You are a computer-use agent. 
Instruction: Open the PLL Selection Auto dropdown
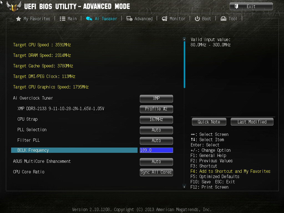(x=156, y=130)
